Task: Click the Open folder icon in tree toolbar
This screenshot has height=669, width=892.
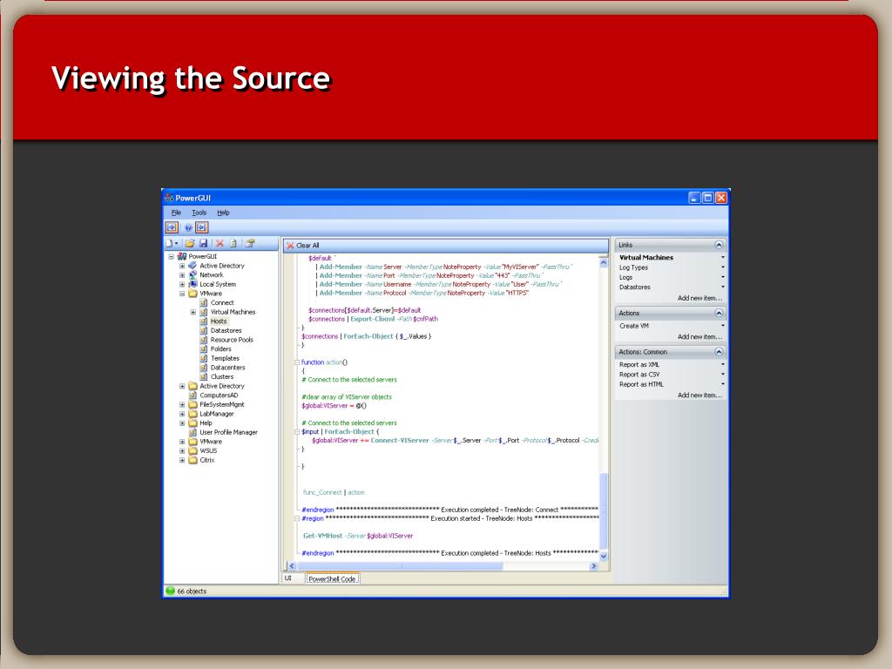Action: tap(190, 244)
